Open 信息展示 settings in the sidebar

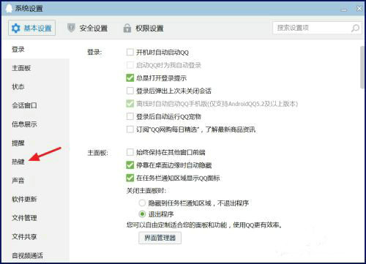point(36,124)
